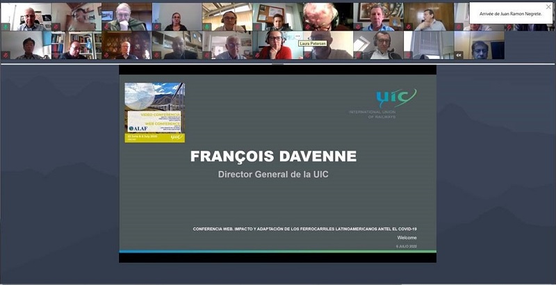Click the 'FRANÇOIS DAVENNE' slide heading
The image size is (556, 285).
tap(273, 156)
